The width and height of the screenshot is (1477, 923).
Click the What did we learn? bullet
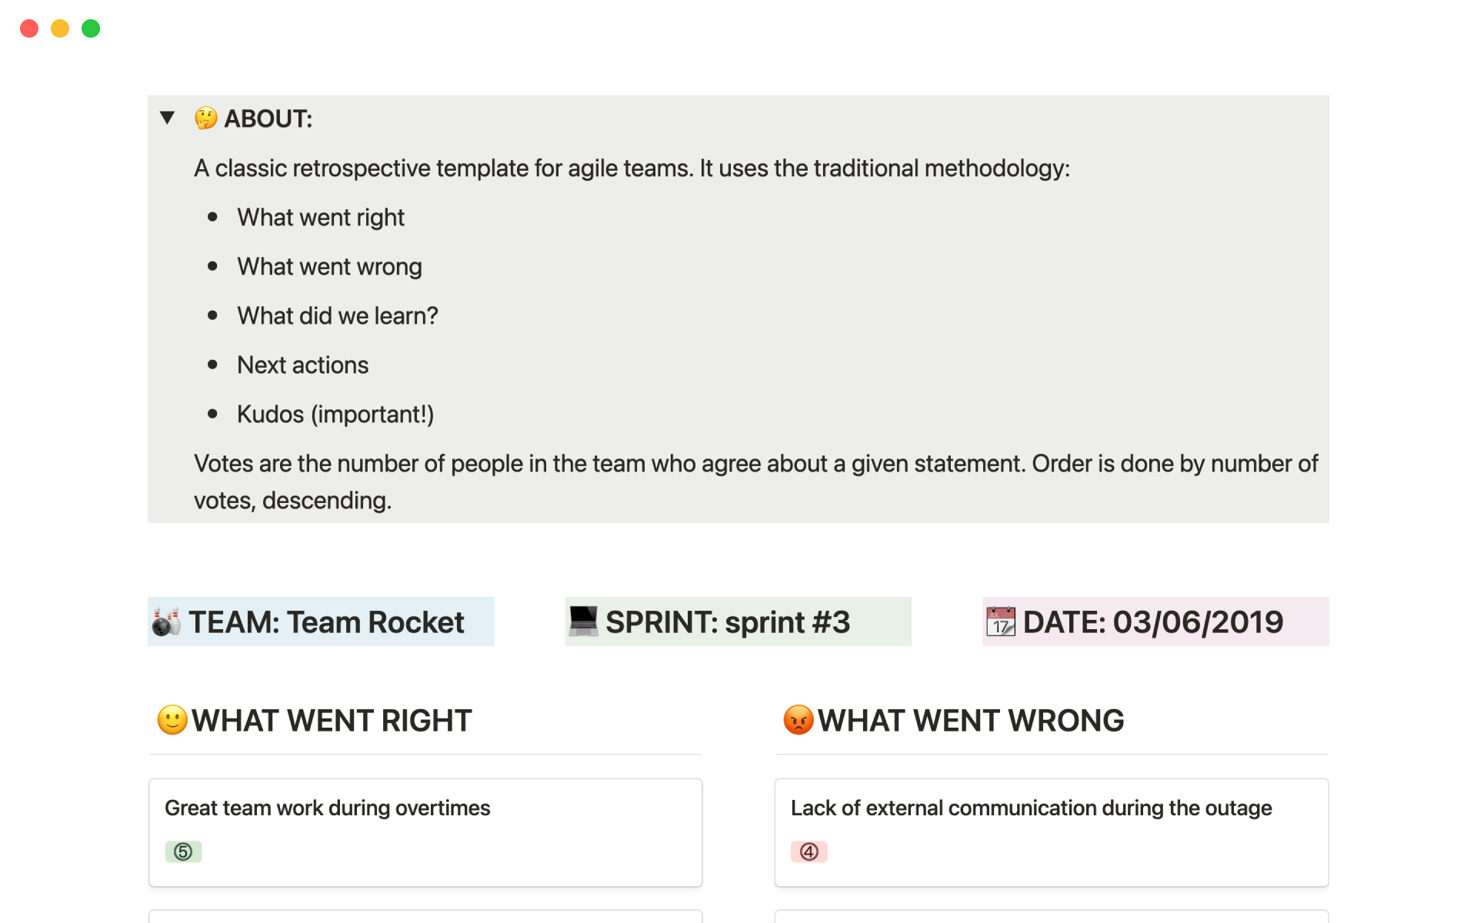(x=338, y=316)
